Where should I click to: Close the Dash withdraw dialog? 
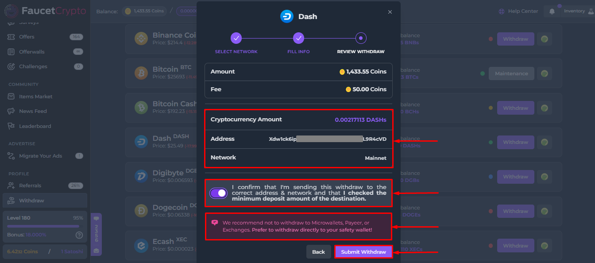pos(390,12)
